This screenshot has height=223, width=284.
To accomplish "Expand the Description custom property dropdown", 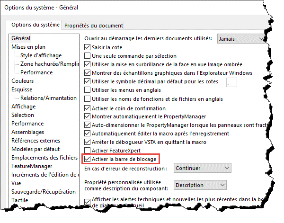I will 200,185.
